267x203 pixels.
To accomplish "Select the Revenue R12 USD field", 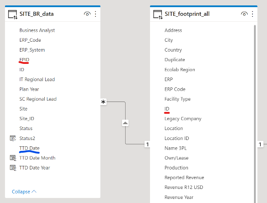I will pyautogui.click(x=184, y=187).
